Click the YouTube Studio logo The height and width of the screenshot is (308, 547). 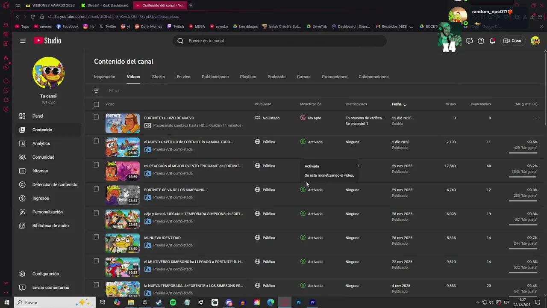[47, 41]
